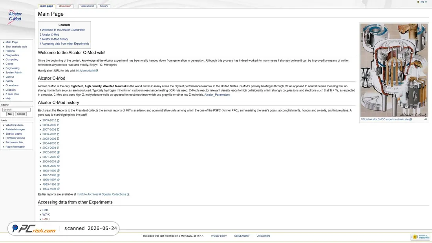Open What links here tool
The image size is (432, 243).
pos(14,125)
